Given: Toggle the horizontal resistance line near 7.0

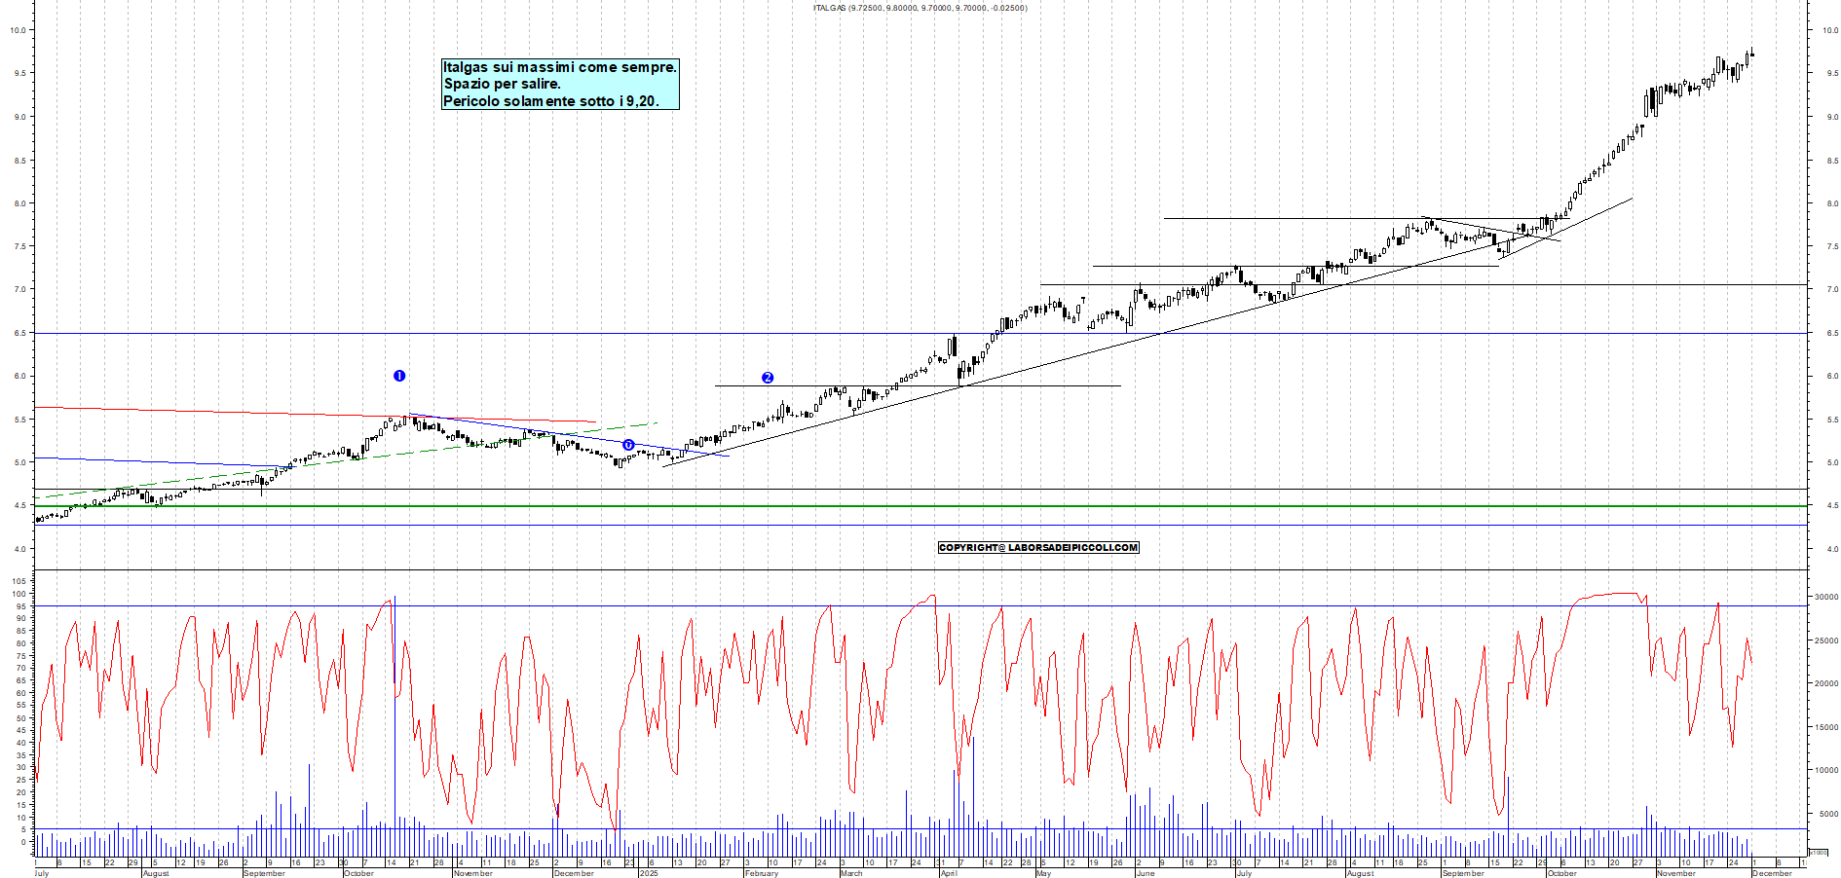Looking at the screenshot, I should (1656, 285).
